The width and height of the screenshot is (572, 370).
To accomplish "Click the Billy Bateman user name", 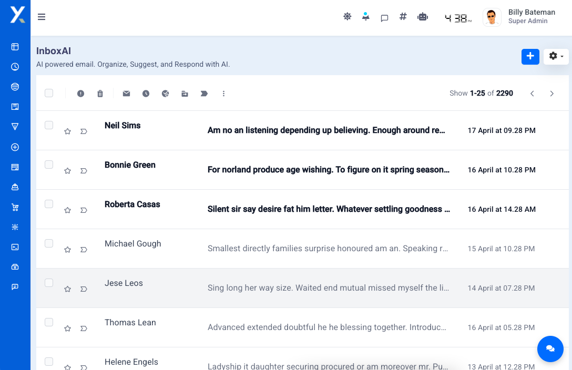I will [532, 13].
